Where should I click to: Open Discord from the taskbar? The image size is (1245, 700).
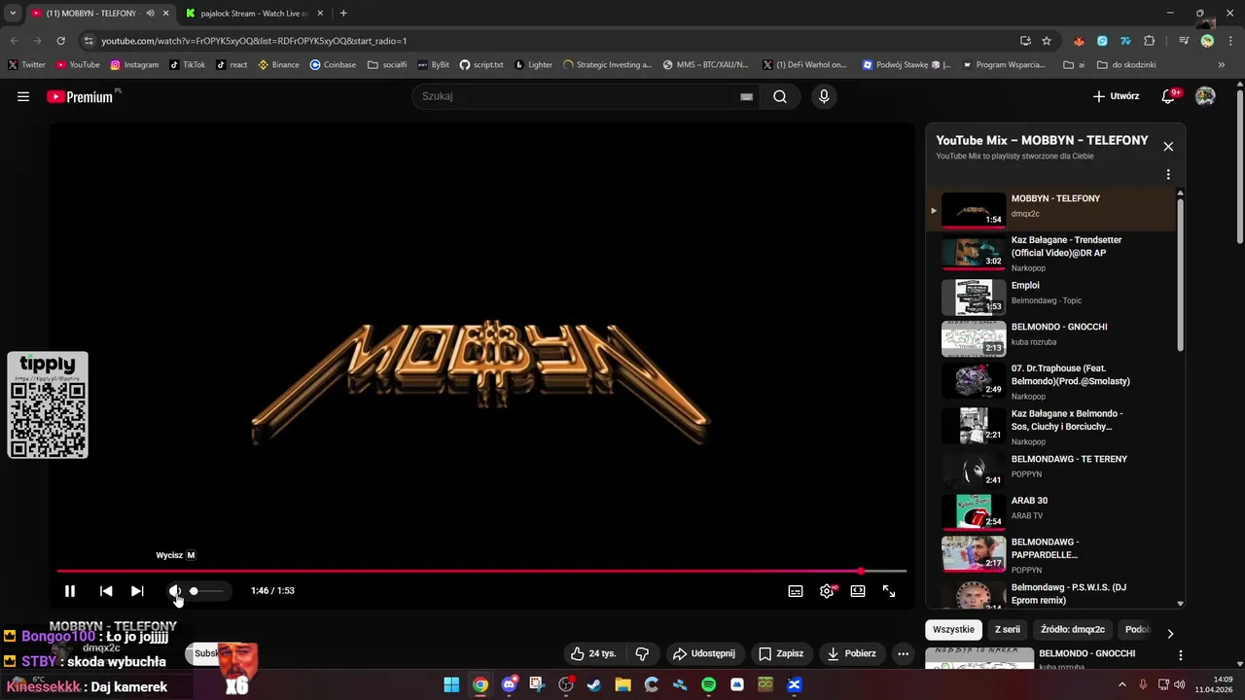(x=509, y=684)
